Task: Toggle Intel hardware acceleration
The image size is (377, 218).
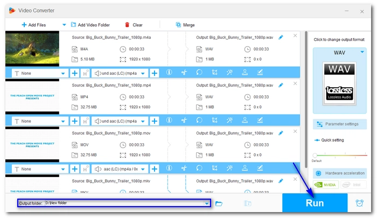Action: pos(353,185)
